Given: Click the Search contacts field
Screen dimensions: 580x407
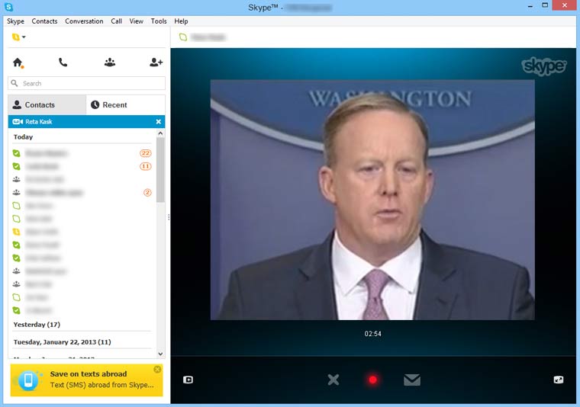Looking at the screenshot, I should pos(86,84).
